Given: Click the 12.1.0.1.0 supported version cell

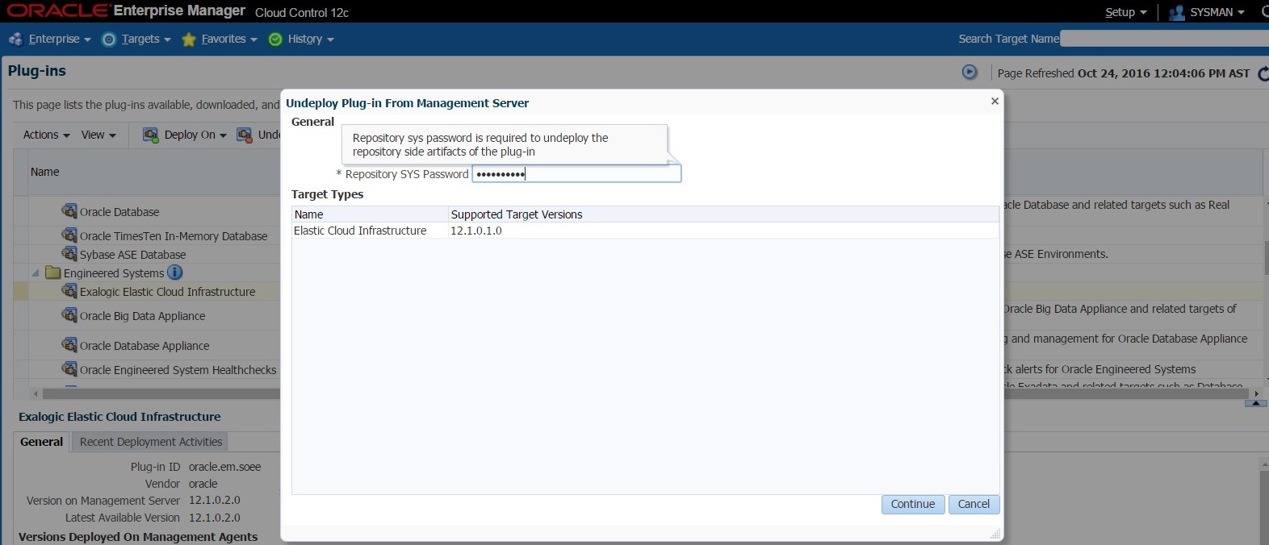Looking at the screenshot, I should tap(476, 231).
